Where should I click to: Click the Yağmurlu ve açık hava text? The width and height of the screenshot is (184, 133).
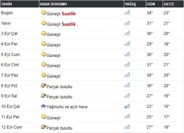[67, 107]
